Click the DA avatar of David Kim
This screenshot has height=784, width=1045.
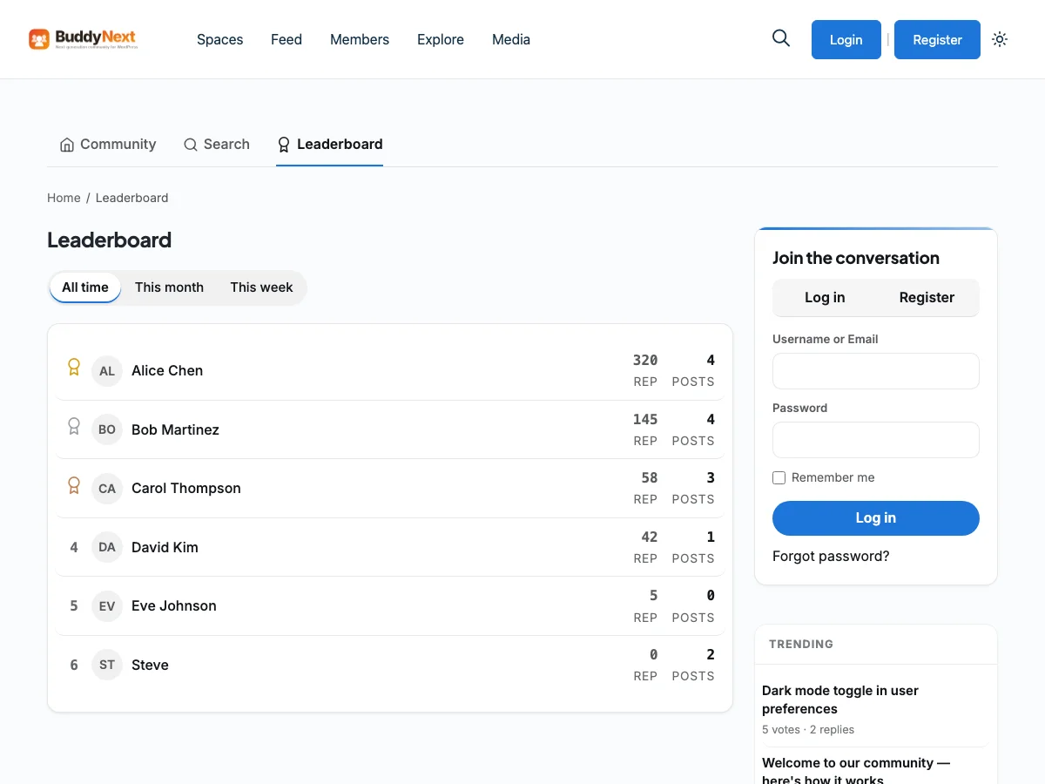click(107, 547)
